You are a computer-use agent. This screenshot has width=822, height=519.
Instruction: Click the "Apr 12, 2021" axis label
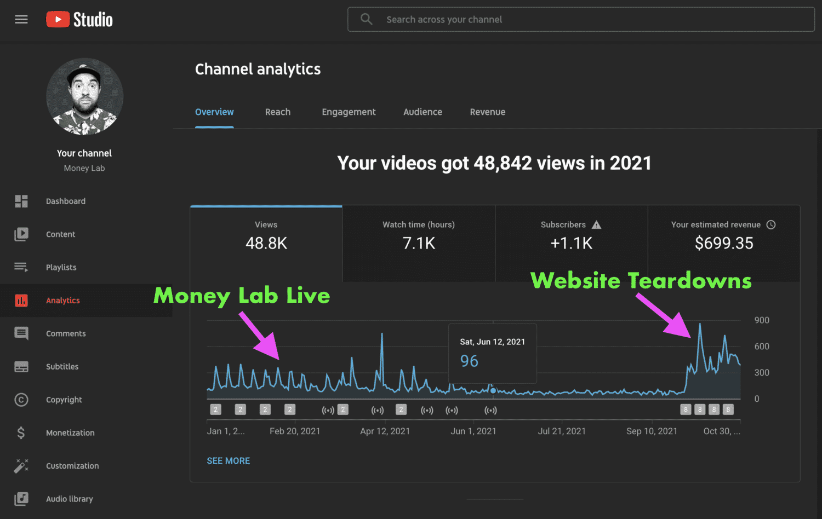[x=385, y=431]
